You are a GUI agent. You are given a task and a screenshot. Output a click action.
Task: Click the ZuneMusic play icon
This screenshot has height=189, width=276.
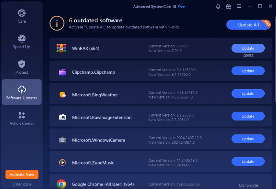click(x=62, y=162)
